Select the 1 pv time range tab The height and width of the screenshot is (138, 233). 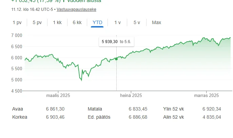(x=17, y=22)
